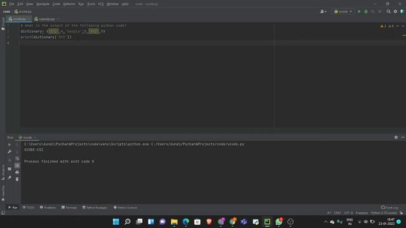Pin the Run tab with pin icon
Screen dimensions: 406x228
click(10, 177)
